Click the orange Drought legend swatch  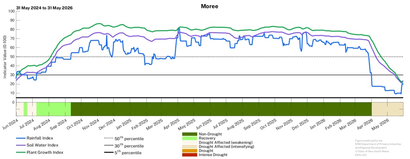pos(189,151)
